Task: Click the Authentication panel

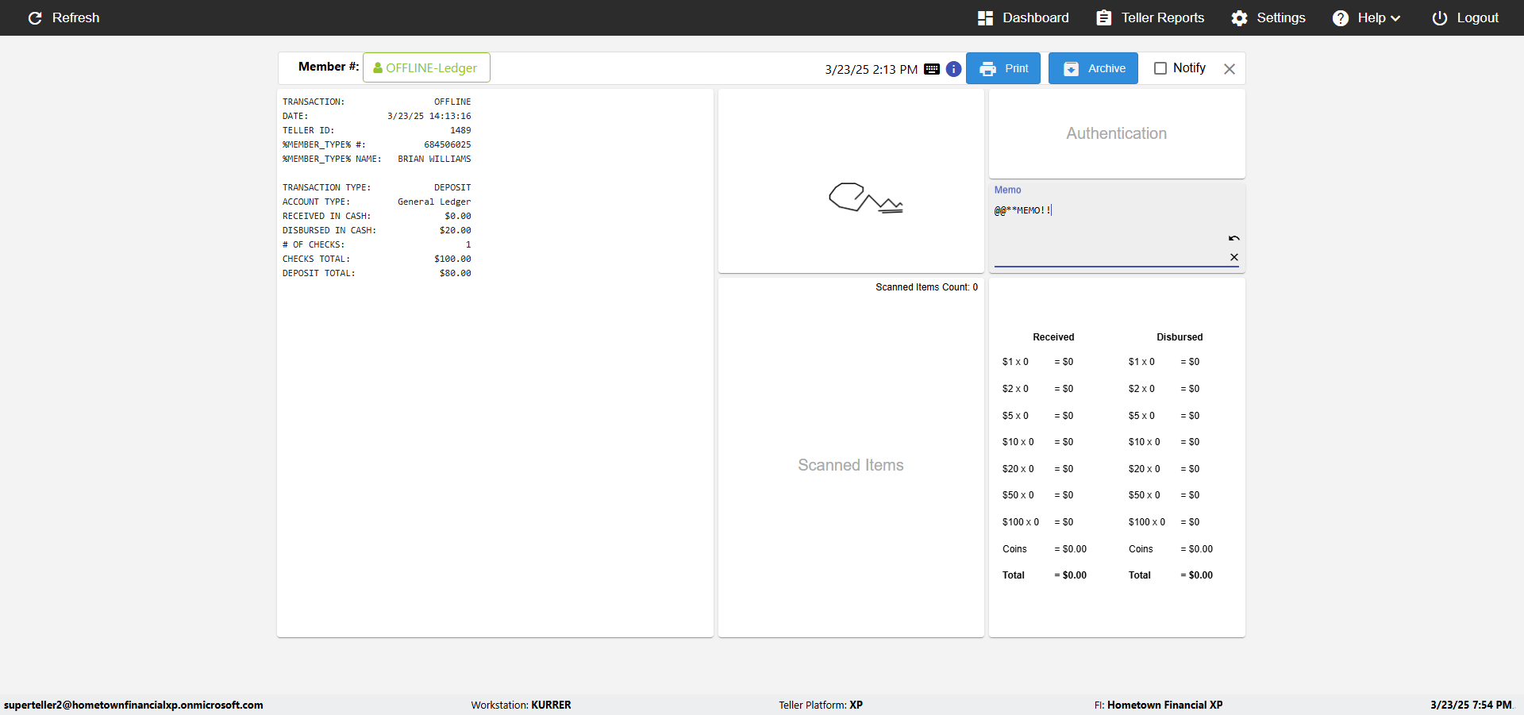Action: pos(1117,133)
